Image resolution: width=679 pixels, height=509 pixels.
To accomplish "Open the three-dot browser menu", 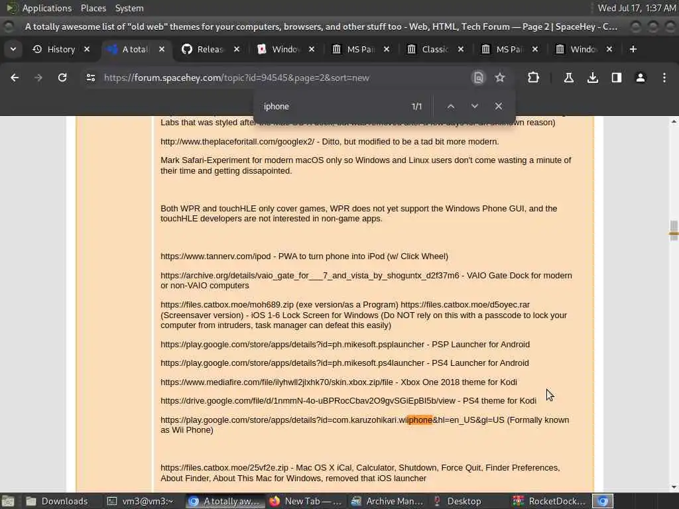I will [664, 78].
